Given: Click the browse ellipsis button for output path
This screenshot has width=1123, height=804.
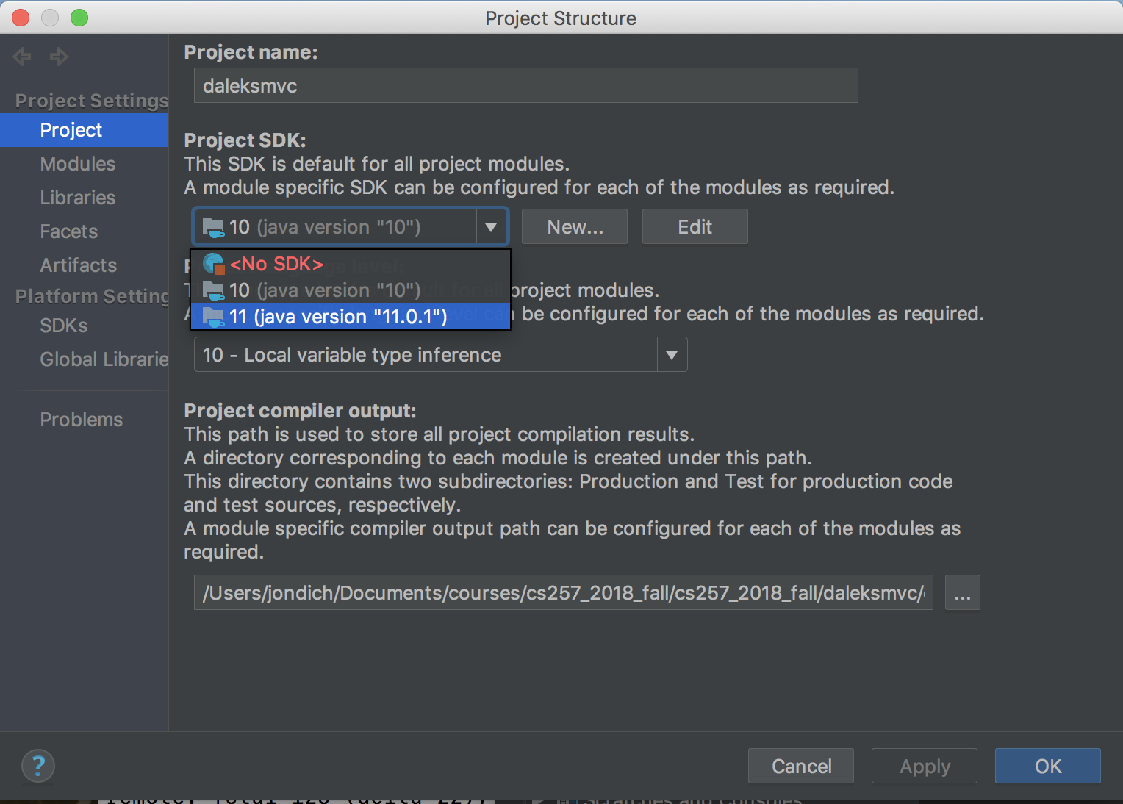Looking at the screenshot, I should pyautogui.click(x=962, y=593).
